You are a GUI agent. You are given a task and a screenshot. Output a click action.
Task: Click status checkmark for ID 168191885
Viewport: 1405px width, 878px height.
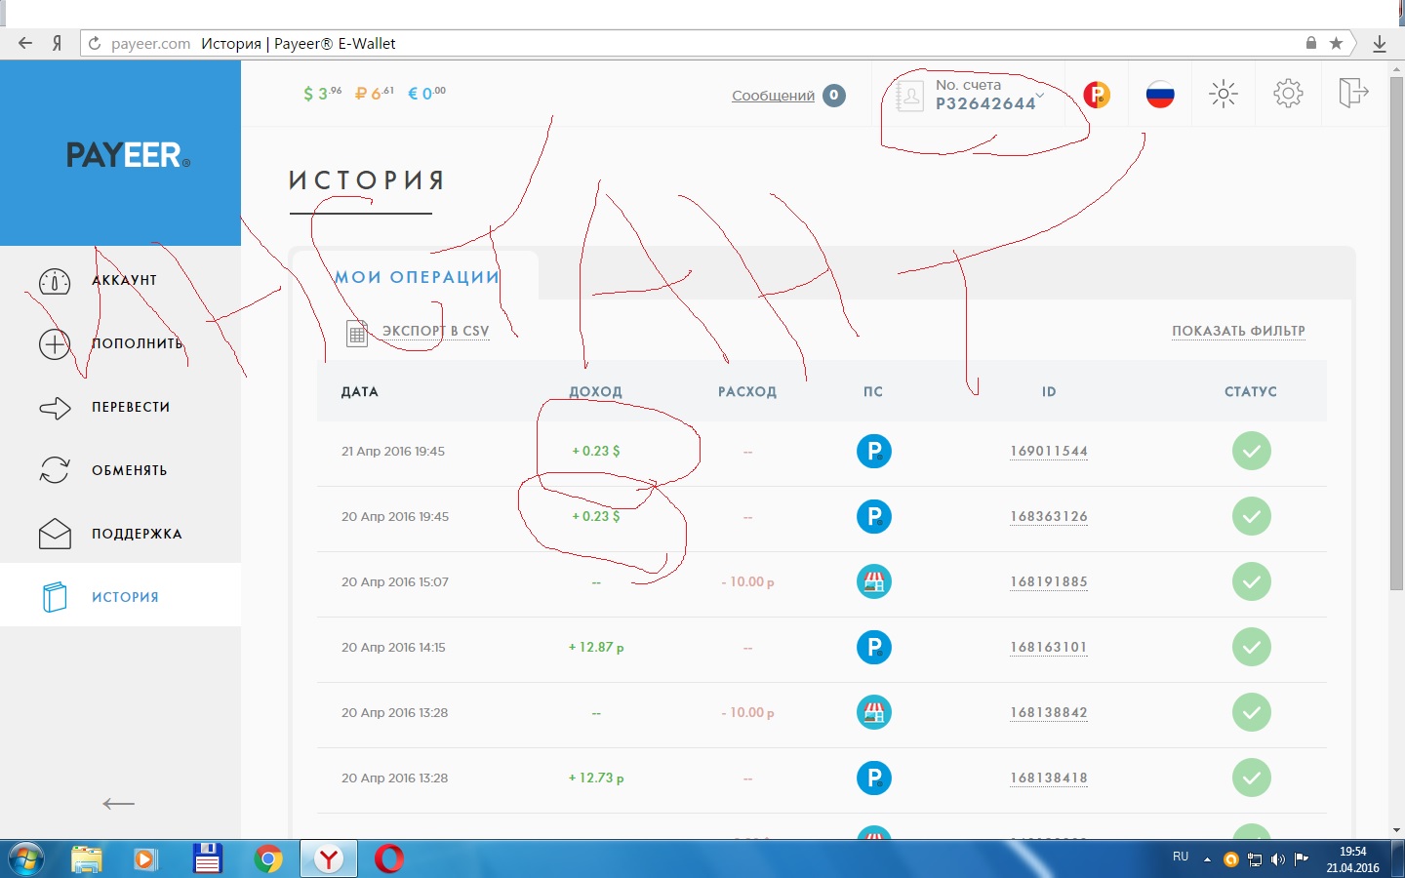coord(1251,581)
